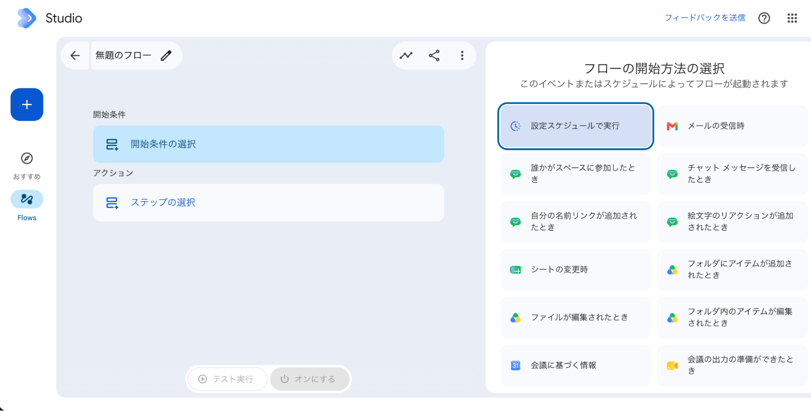Choose 設定スケジュールで実行 starter
Screen dimensions: 811x411
[x=575, y=126]
